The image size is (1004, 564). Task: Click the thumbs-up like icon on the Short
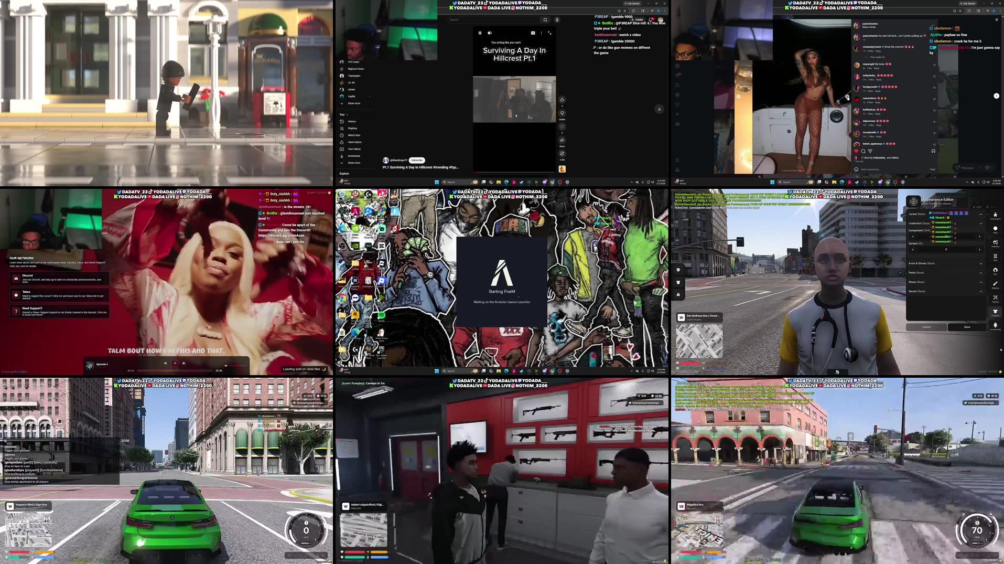tap(562, 100)
